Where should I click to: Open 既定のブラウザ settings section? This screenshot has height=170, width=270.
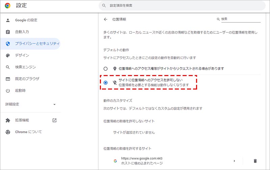(27, 79)
